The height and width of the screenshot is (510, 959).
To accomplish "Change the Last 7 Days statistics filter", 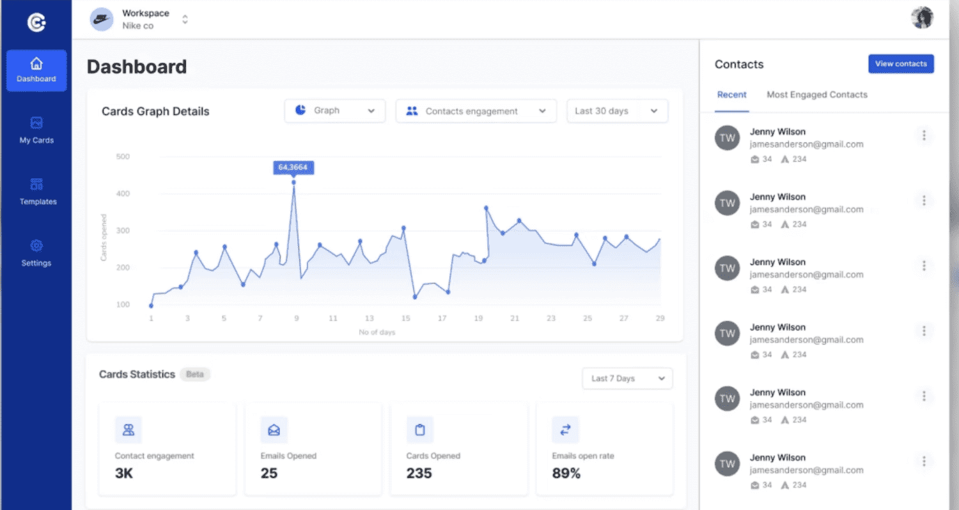I will 627,378.
